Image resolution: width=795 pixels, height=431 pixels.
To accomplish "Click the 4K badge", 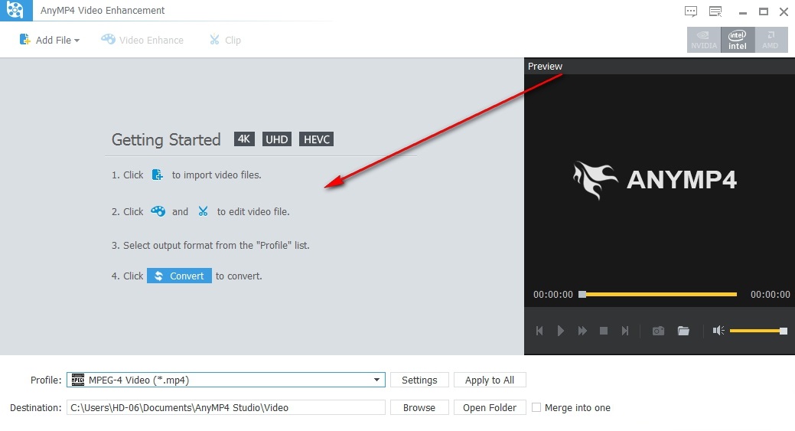I will point(244,139).
